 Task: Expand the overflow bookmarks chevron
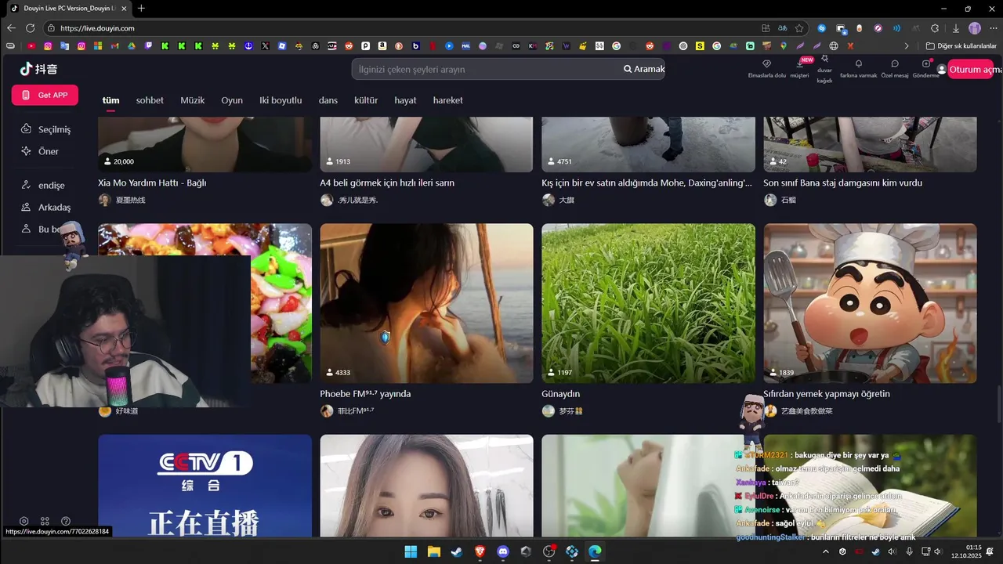907,46
